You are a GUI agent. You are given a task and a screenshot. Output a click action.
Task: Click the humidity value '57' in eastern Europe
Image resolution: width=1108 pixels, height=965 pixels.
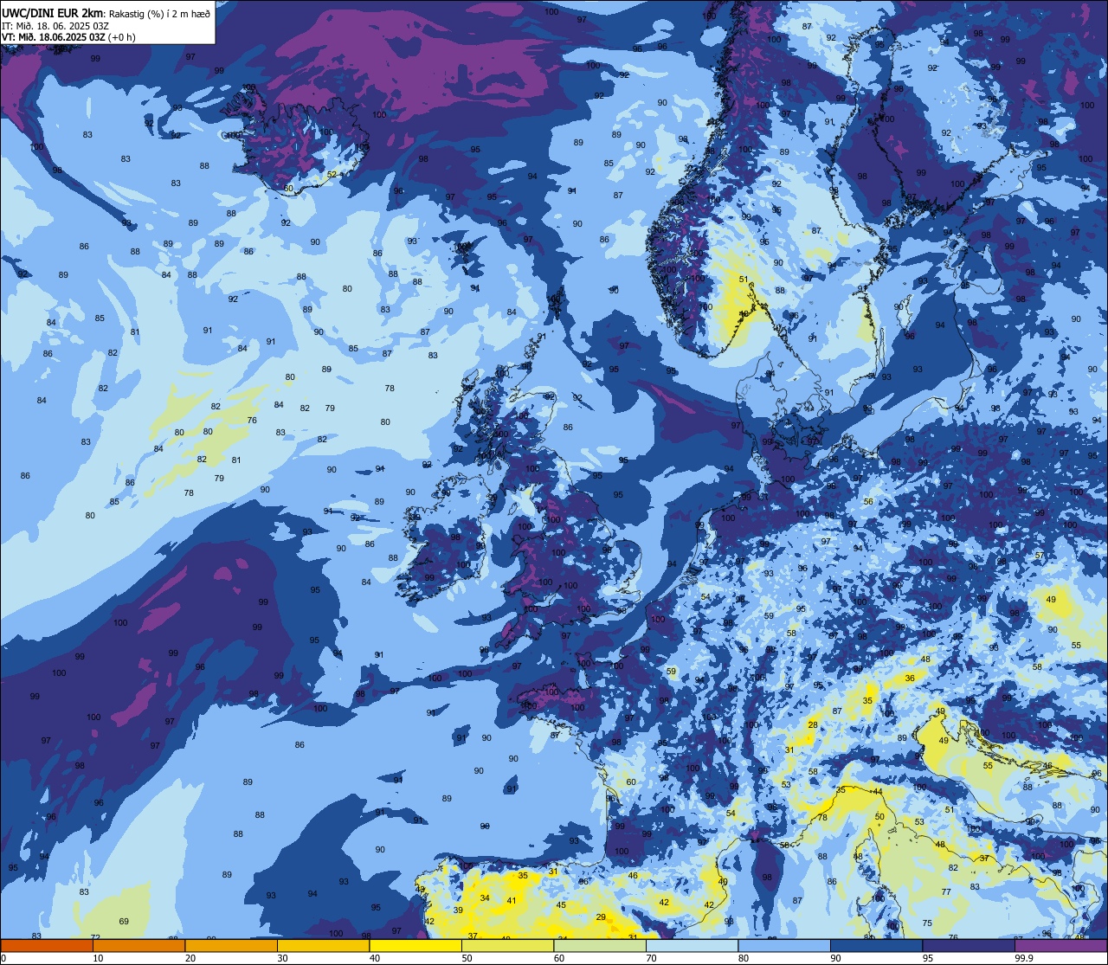click(x=1040, y=556)
